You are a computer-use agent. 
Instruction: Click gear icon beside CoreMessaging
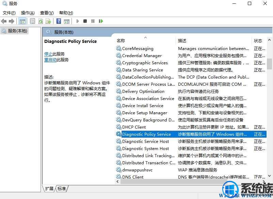[x=119, y=48]
